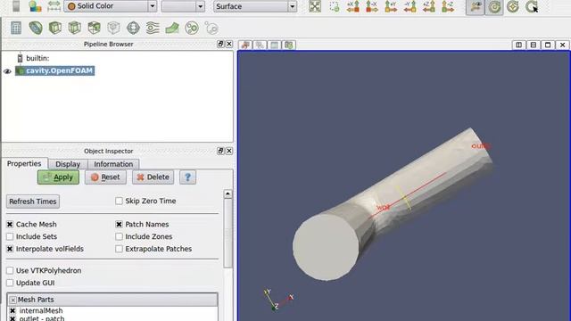Add the Glyph filter

point(133,28)
